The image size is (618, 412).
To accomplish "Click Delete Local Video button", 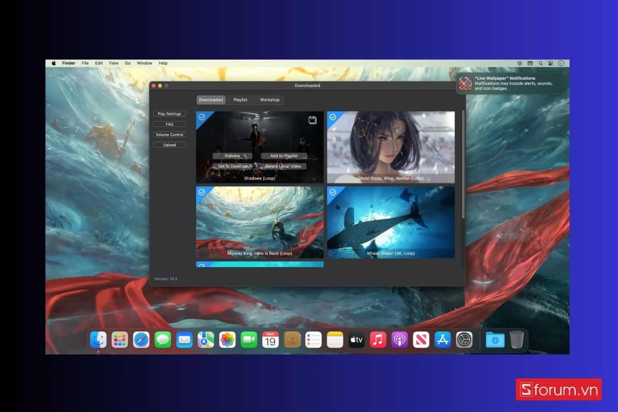I will 284,166.
